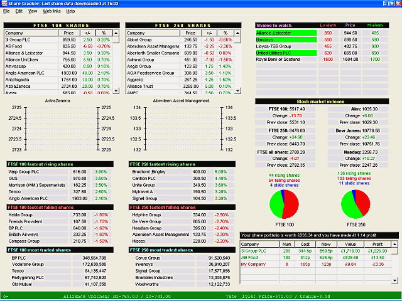Select Abbot Group in FTSE 250 table
This screenshot has width=402, height=301.
click(x=180, y=40)
